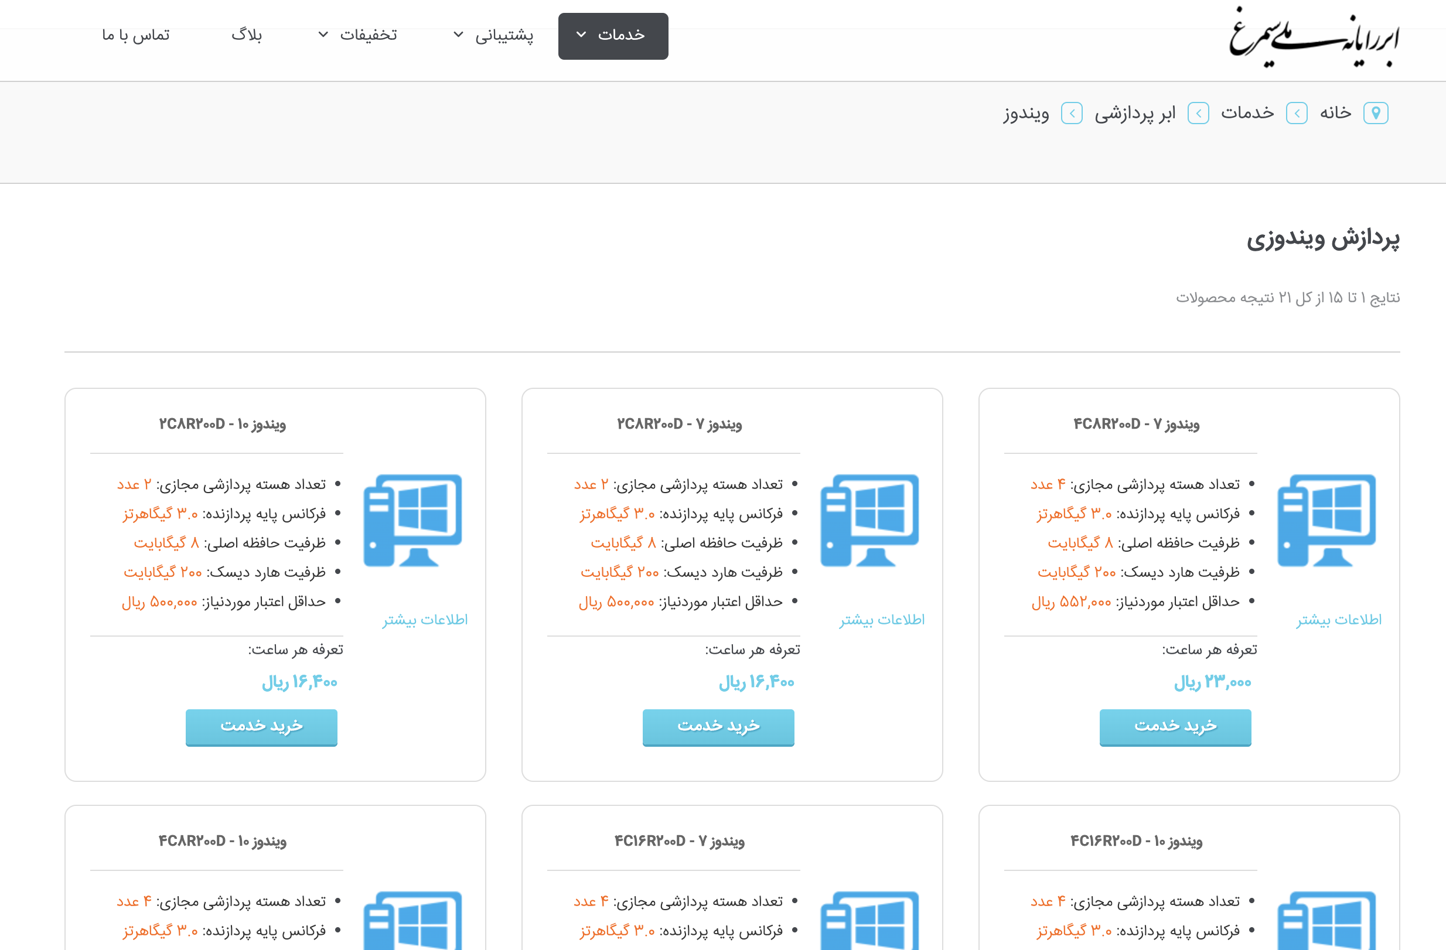The image size is (1446, 950).
Task: Open اطلاعات بیشتر for ویندوز 7 - 2C8R200D
Action: click(882, 620)
